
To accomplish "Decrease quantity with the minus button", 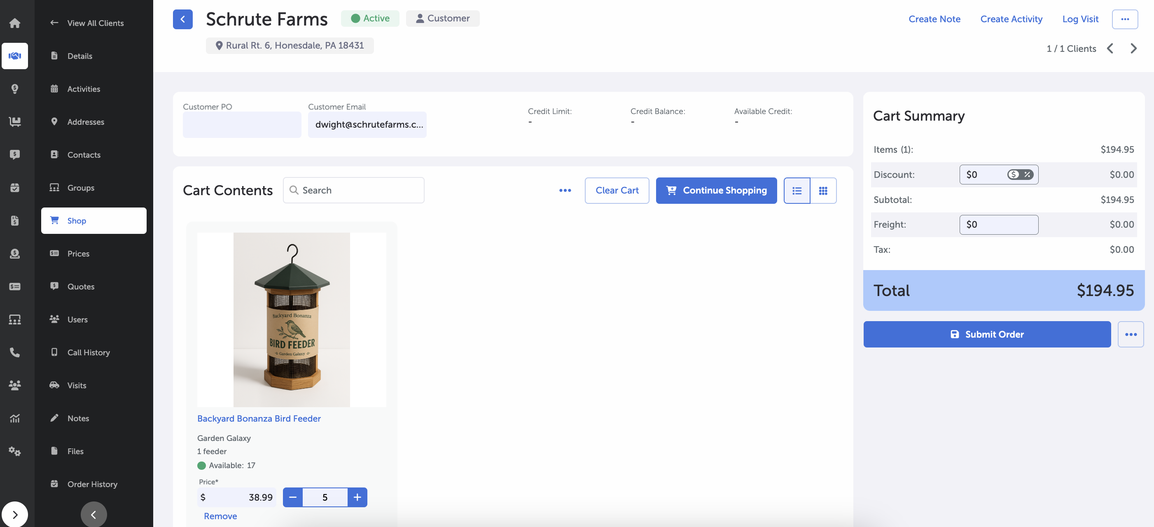I will [x=292, y=497].
